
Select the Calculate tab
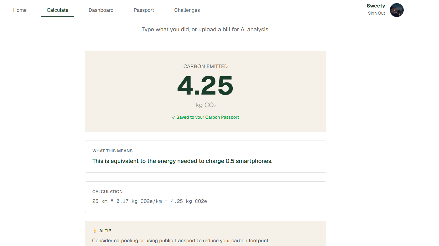coord(57,10)
